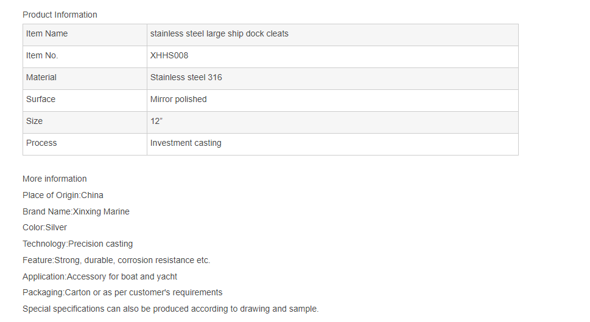Click the Place of Origin:China line
590x322 pixels.
[x=63, y=196]
